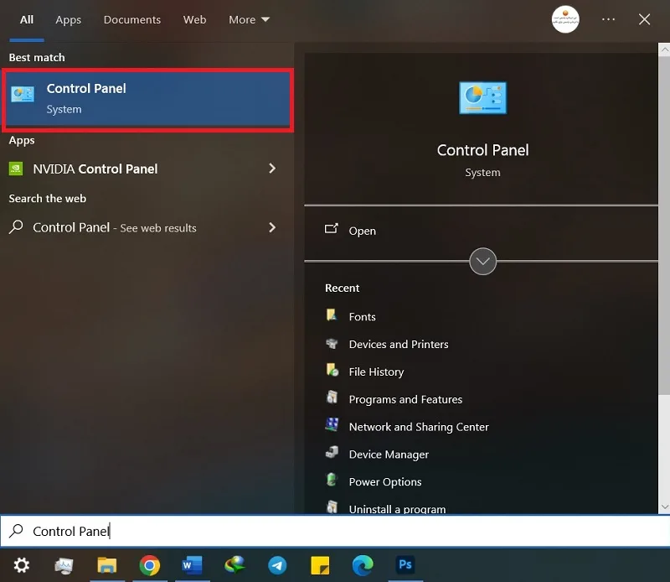Launch Microsoft Edge from the taskbar
The width and height of the screenshot is (670, 582).
click(x=363, y=565)
